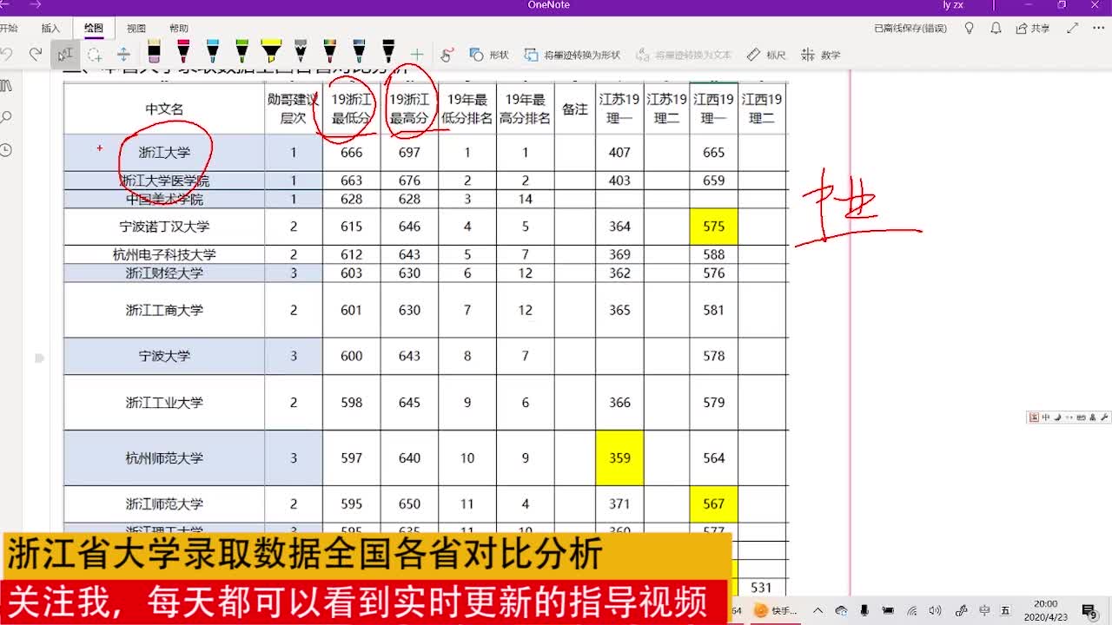1112x625 pixels.
Task: Click Ink to Shape (将墨迹转换为形状)
Action: click(573, 55)
